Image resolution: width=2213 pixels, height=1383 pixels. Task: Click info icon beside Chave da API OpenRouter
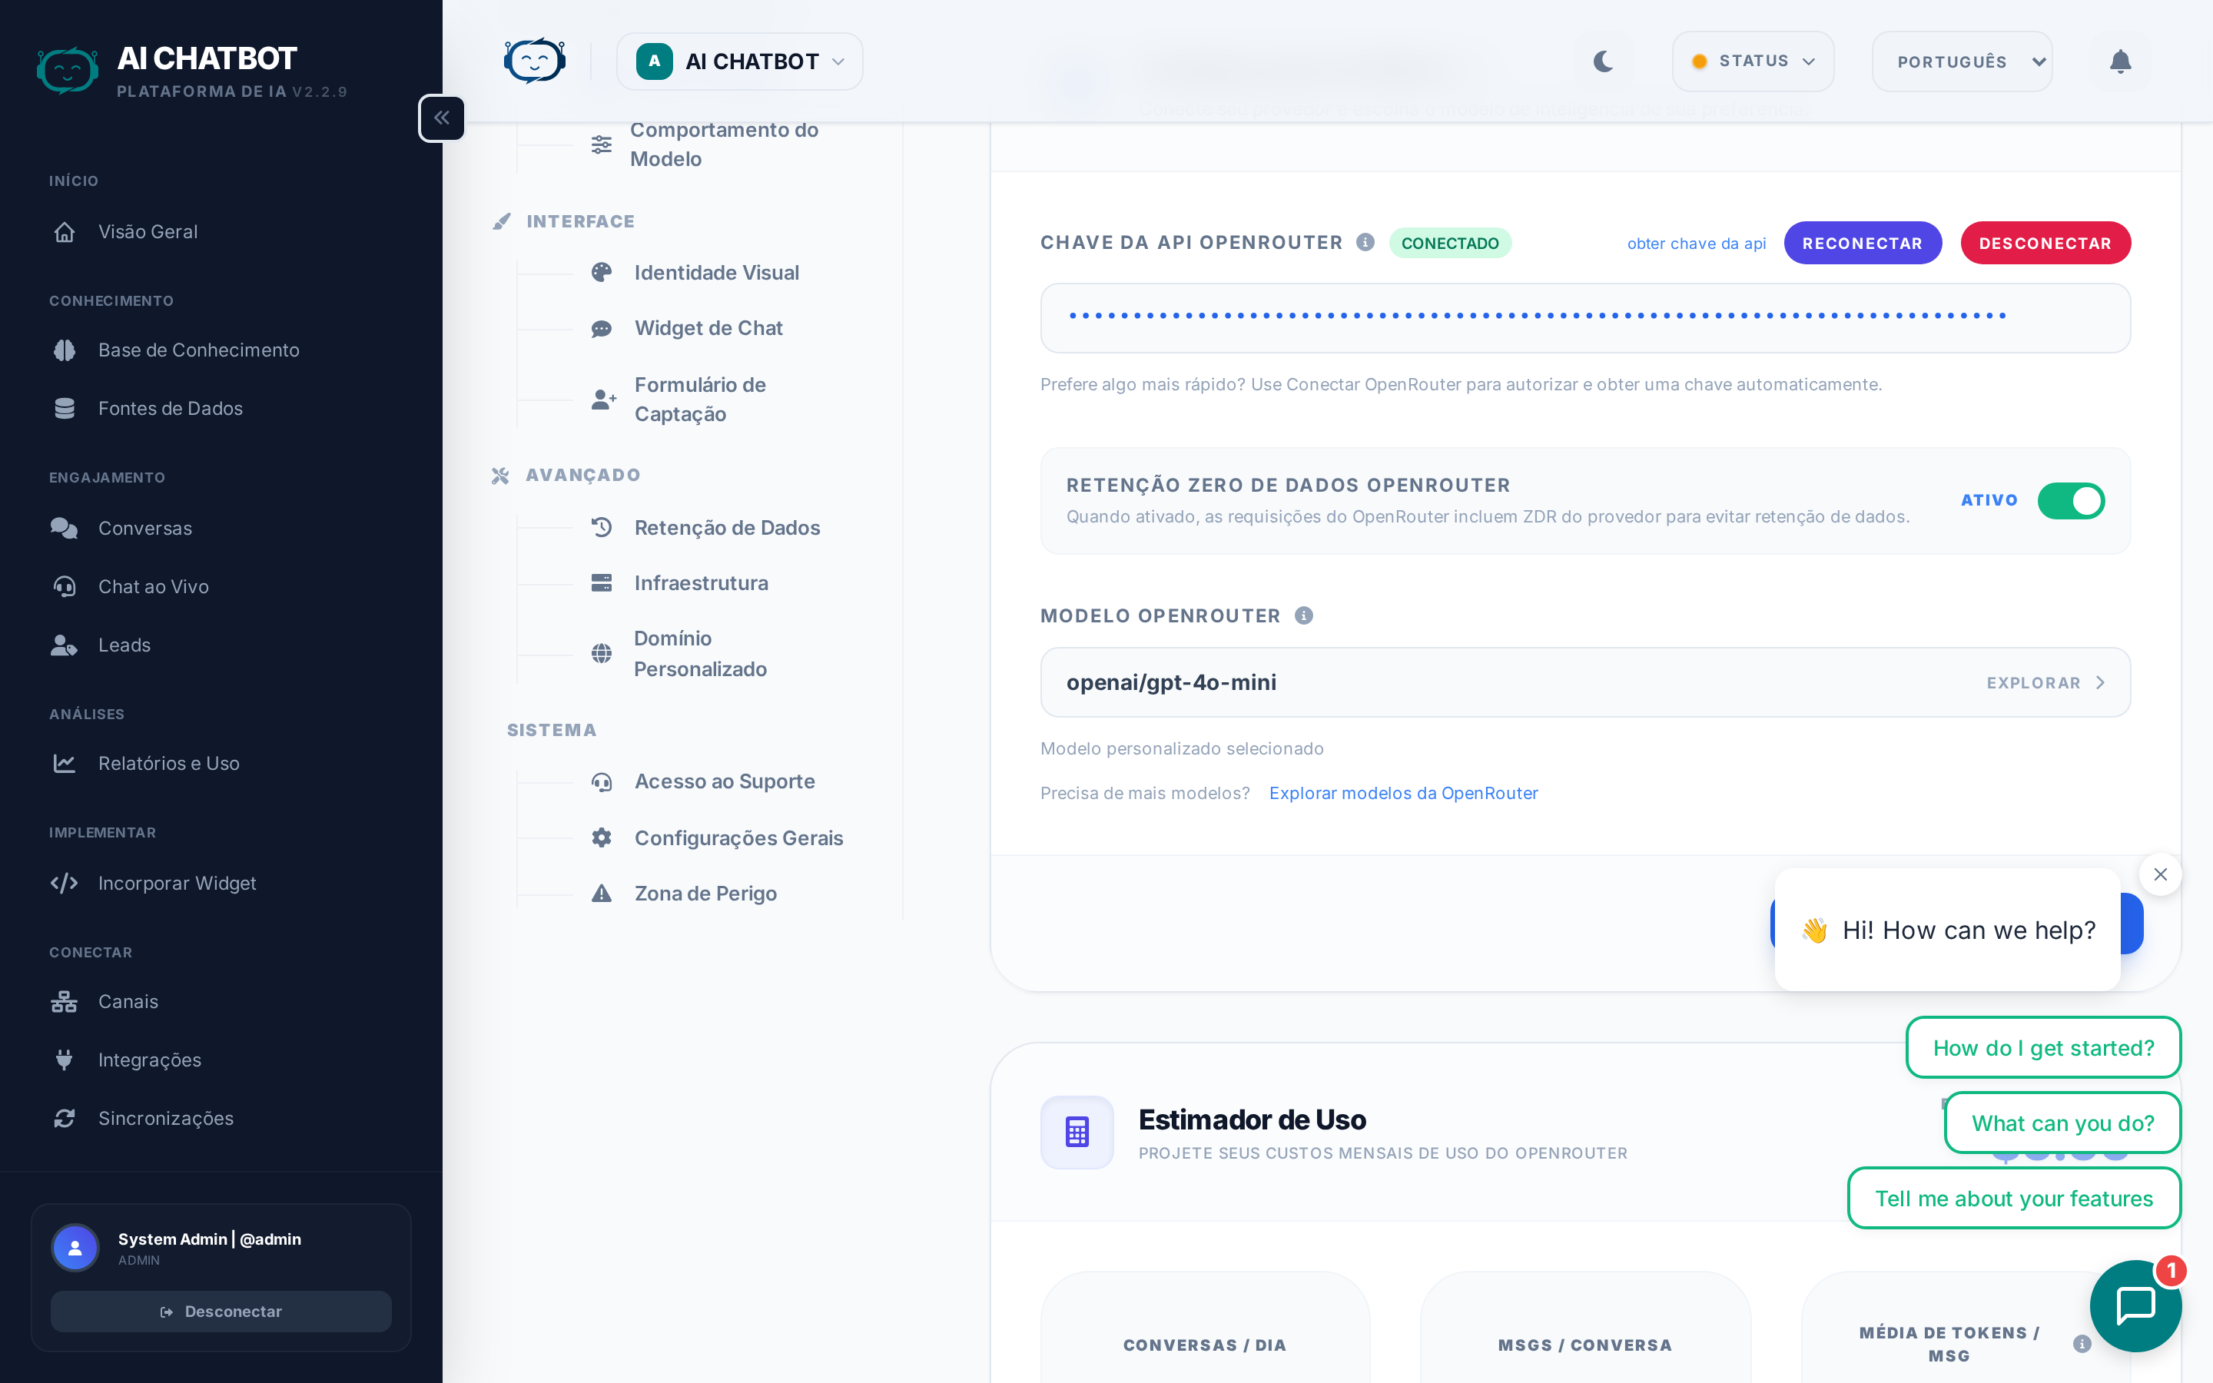[x=1365, y=242]
